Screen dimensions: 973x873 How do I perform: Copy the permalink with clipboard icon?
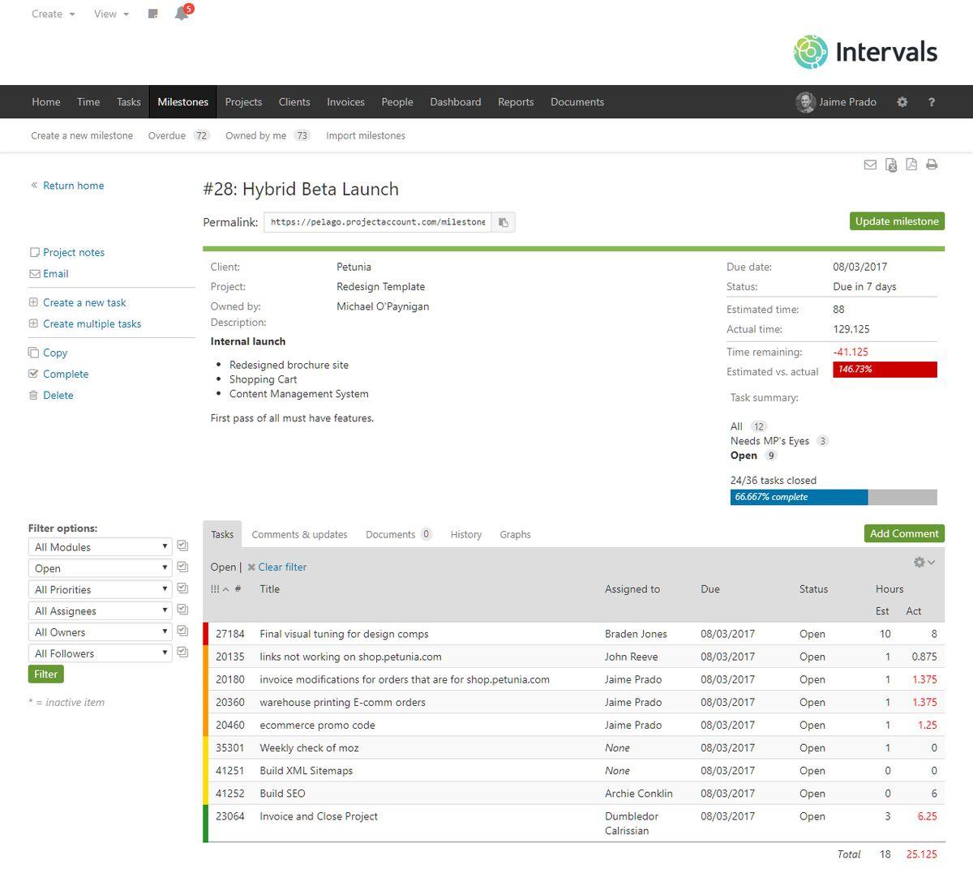click(x=504, y=222)
